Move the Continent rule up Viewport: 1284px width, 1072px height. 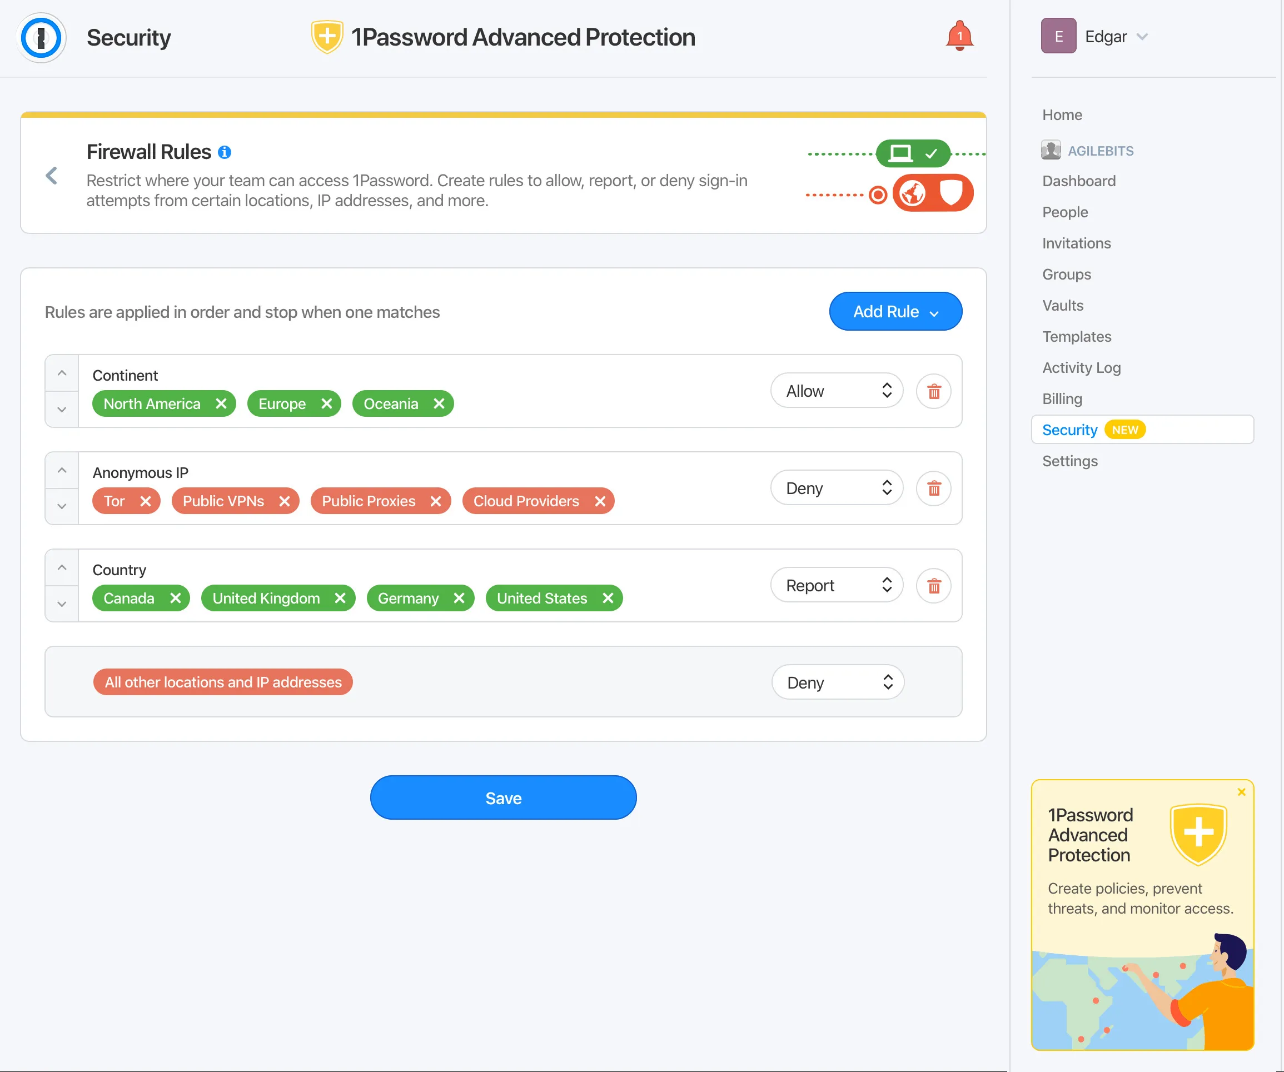point(62,373)
